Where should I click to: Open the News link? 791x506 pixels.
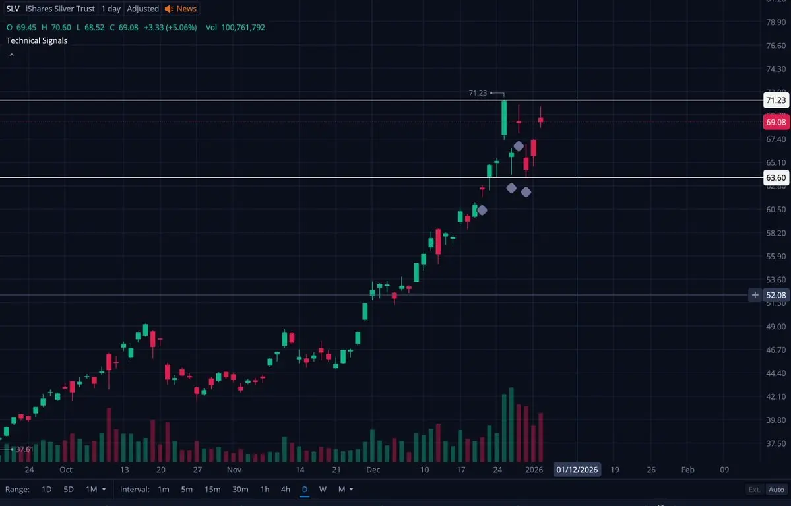(x=186, y=9)
